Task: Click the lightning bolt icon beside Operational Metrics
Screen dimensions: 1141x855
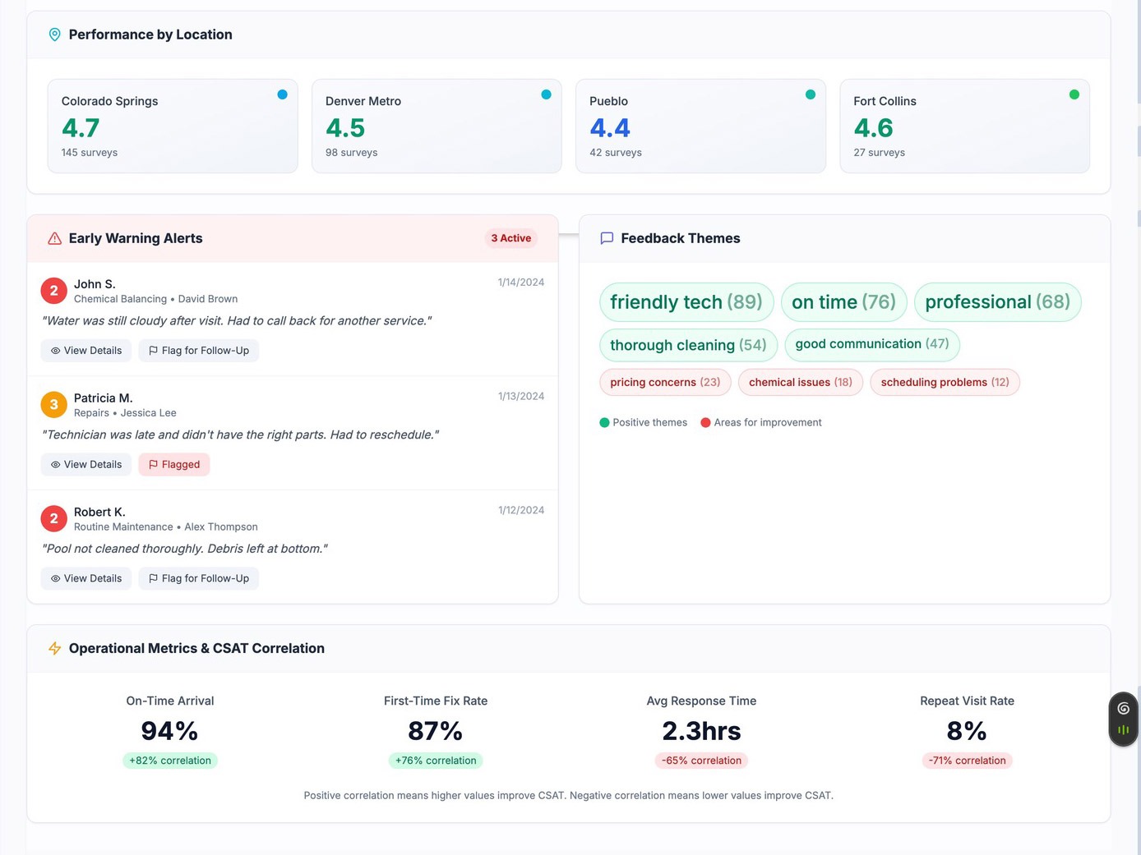Action: pos(54,648)
